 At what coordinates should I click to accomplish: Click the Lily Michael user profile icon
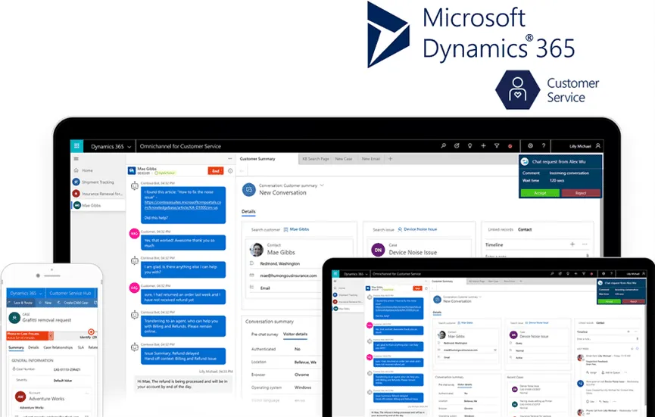tap(598, 146)
